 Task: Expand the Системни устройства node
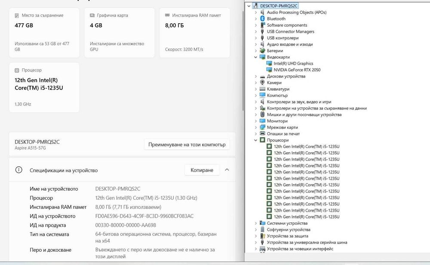[256, 223]
